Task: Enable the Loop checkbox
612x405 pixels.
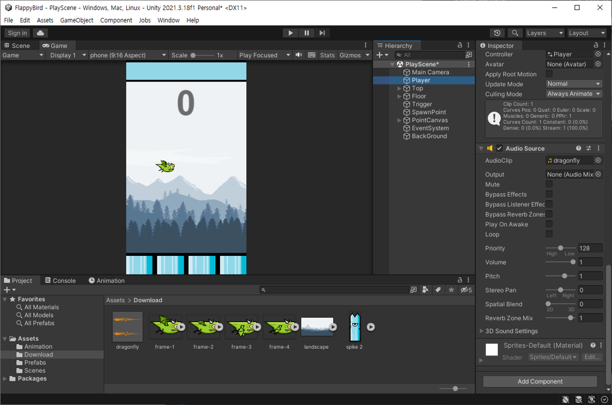Action: point(549,233)
